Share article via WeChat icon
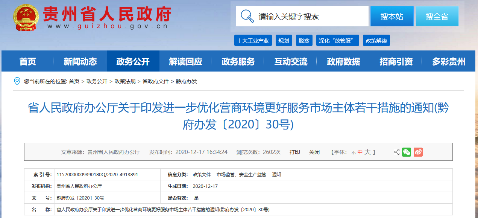 tap(407, 152)
